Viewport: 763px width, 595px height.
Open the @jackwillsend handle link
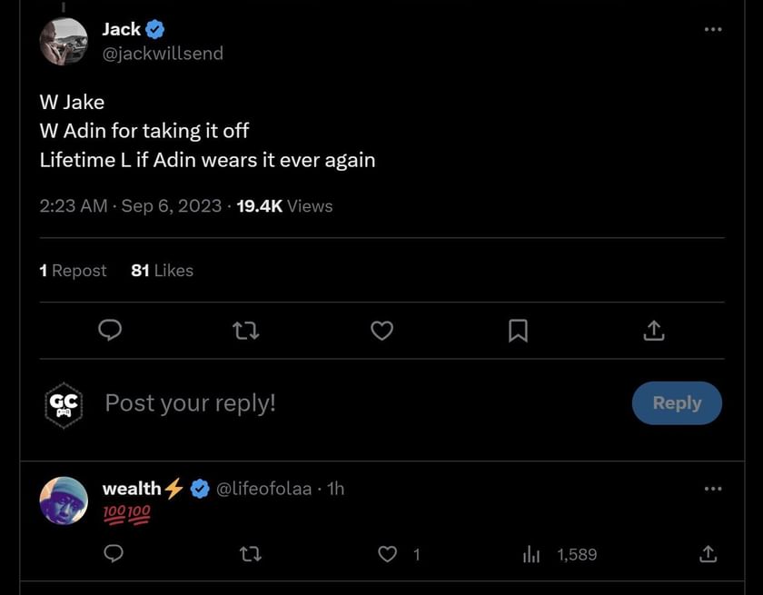point(163,54)
